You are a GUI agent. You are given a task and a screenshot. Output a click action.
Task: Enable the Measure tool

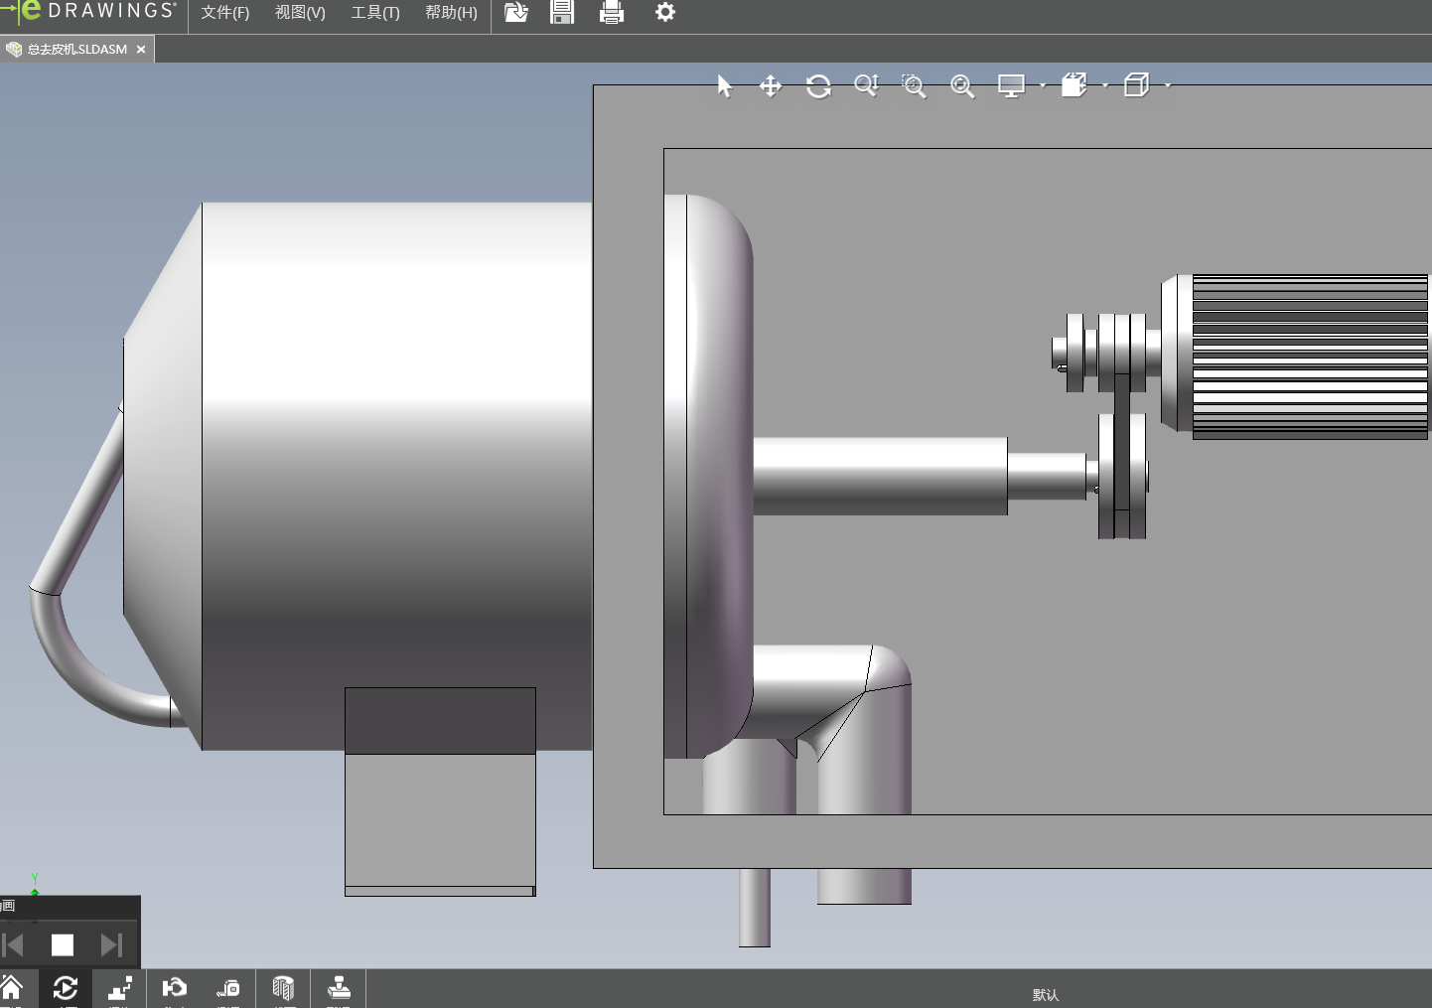pos(228,988)
